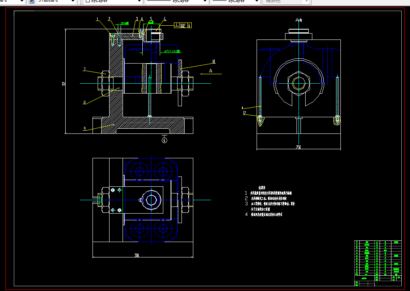
Task: Open the greyed-out 随颜色 plot style dropdown
Action: [287, 1]
